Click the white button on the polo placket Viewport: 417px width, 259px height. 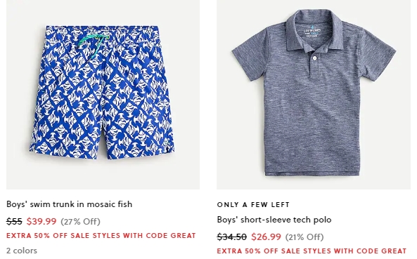click(315, 58)
